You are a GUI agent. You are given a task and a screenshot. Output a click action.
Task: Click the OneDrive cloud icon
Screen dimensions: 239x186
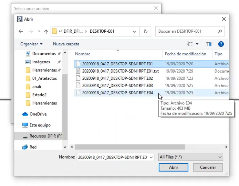coord(25,114)
